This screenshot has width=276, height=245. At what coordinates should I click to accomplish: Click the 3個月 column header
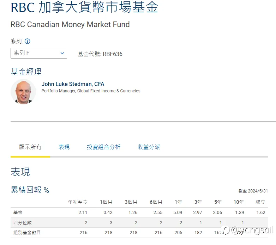click(x=131, y=202)
